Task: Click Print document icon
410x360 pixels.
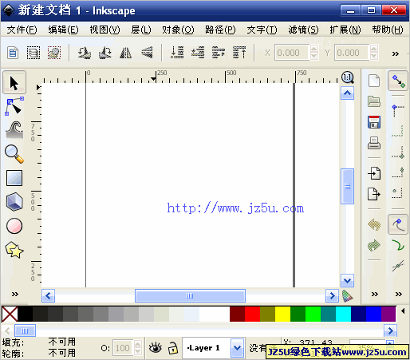Action: [x=374, y=143]
